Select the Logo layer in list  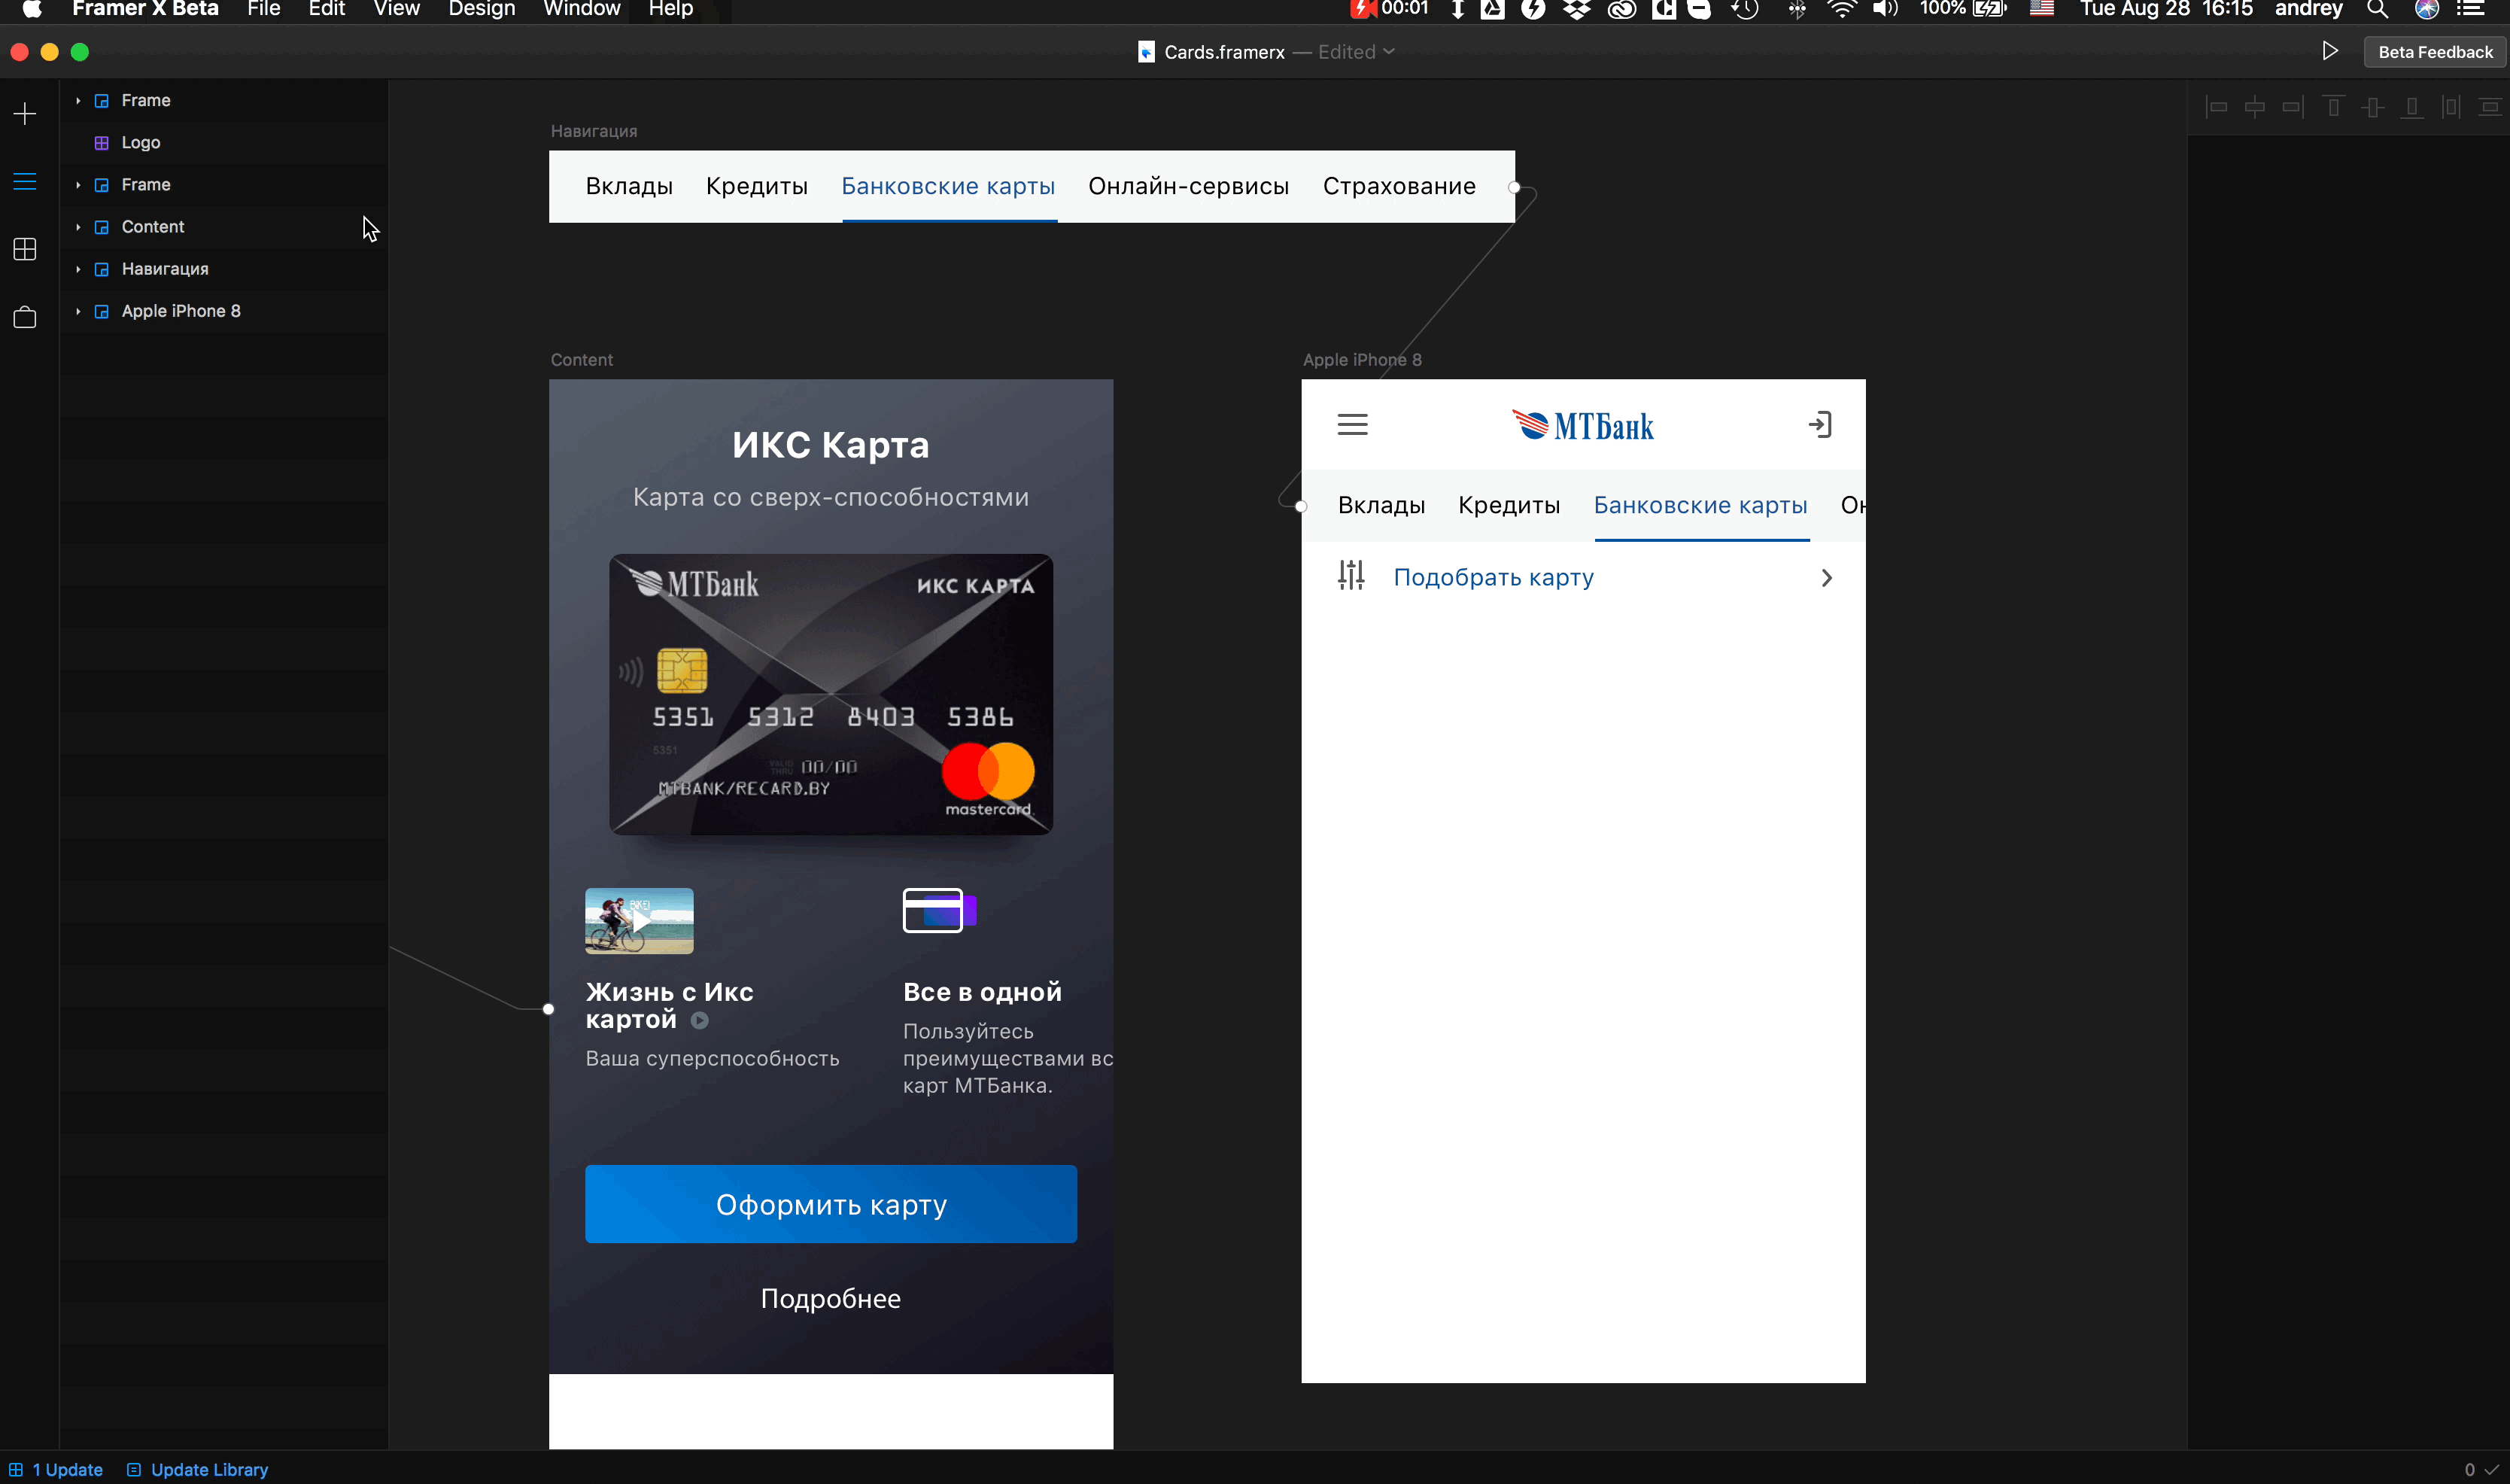pos(141,143)
